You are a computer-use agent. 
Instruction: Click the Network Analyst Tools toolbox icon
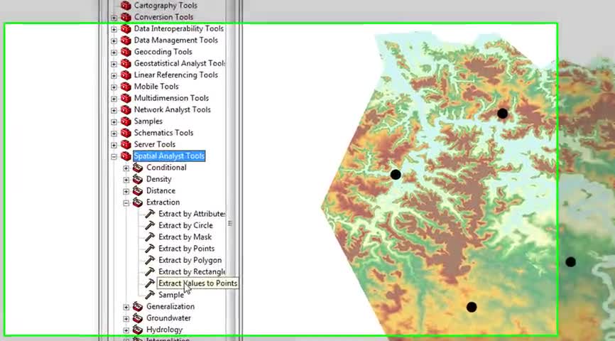126,110
